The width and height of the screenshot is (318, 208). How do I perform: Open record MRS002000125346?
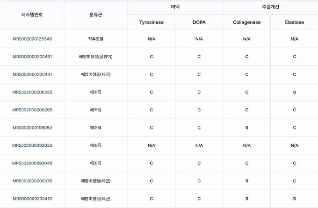pyautogui.click(x=32, y=39)
